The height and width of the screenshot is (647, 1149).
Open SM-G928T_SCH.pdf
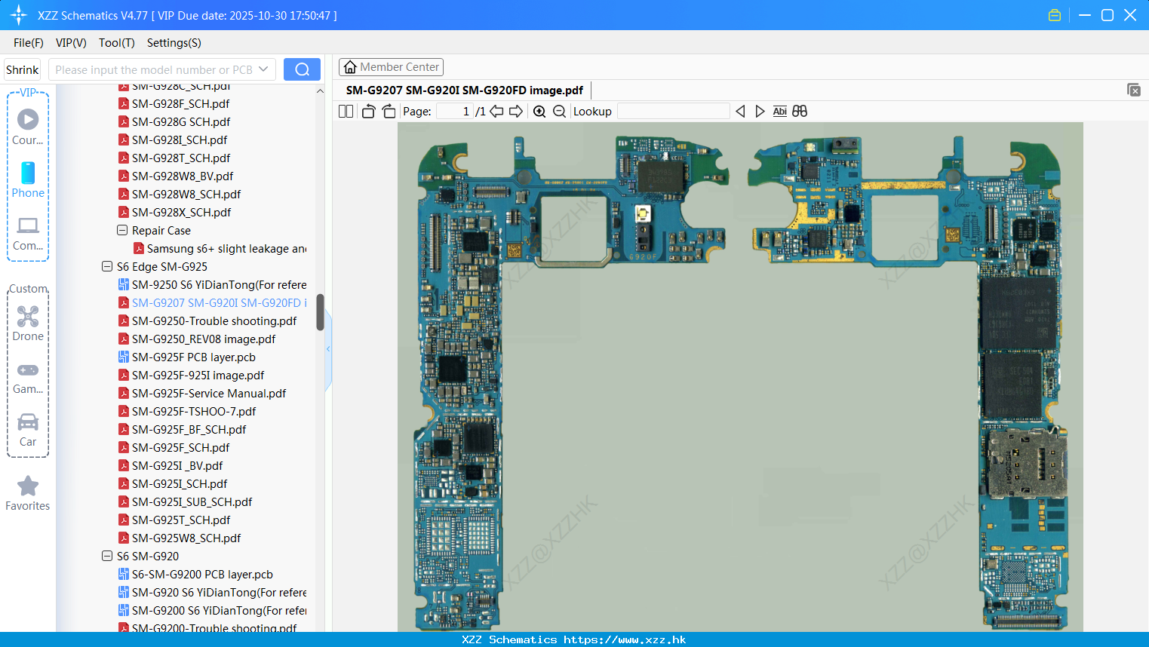pos(181,158)
